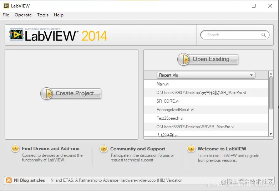Screen dimensions: 279x191
Task: Close the LabVIEW window
Action: [x=270, y=6]
